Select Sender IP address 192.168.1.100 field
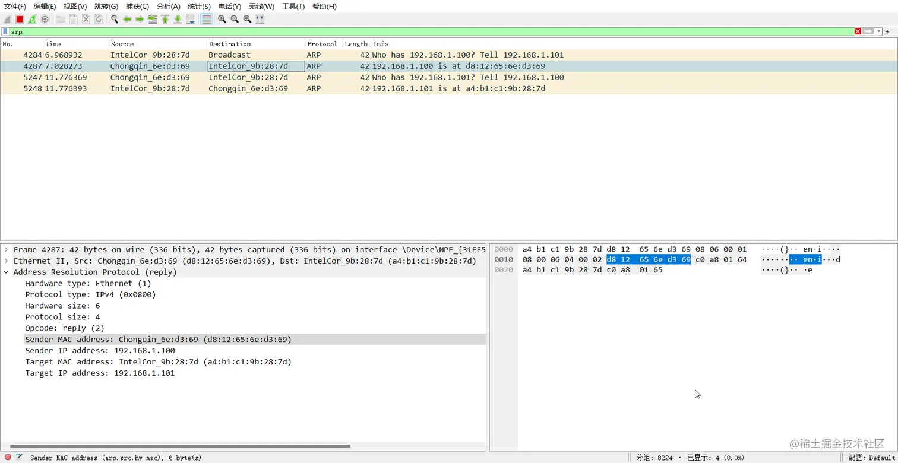The image size is (898, 463). 100,351
